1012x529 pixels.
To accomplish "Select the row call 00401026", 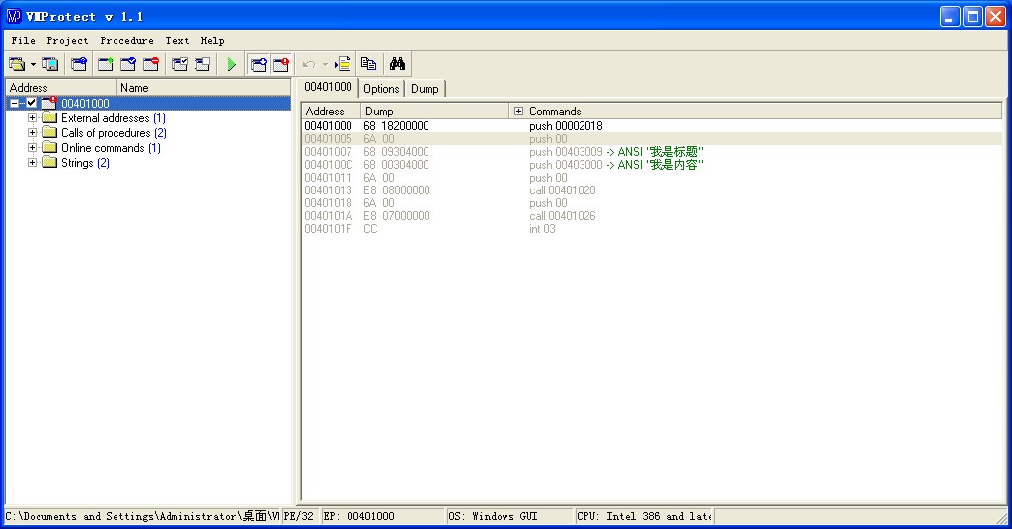I will 652,216.
